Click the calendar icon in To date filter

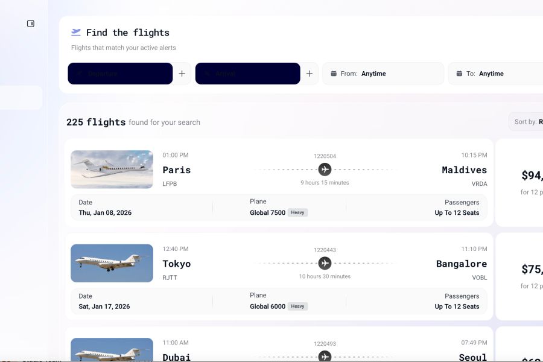[459, 74]
